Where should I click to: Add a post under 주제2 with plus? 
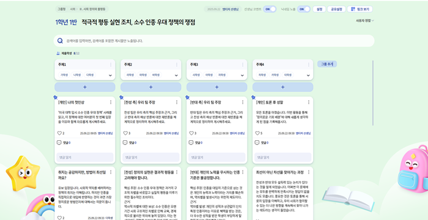click(x=151, y=87)
